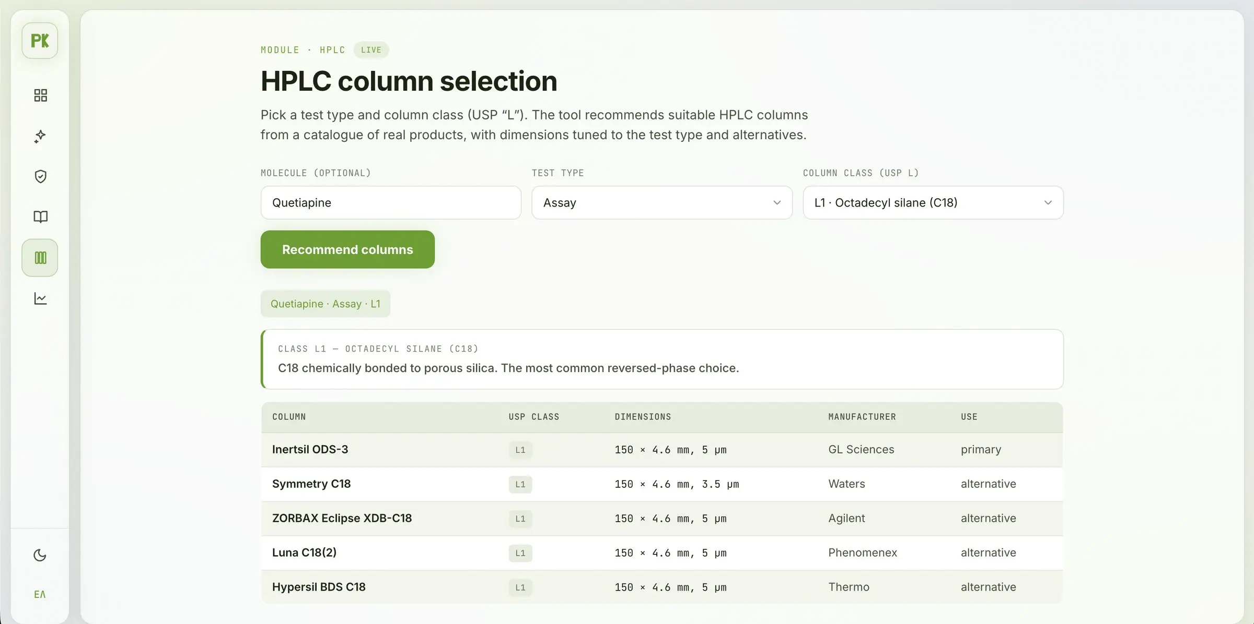Open the sparkle AI assistant sidebar icon
Image resolution: width=1254 pixels, height=624 pixels.
tap(40, 136)
